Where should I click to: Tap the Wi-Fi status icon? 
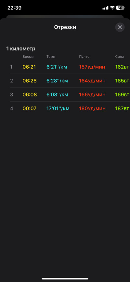pyautogui.click(x=112, y=8)
